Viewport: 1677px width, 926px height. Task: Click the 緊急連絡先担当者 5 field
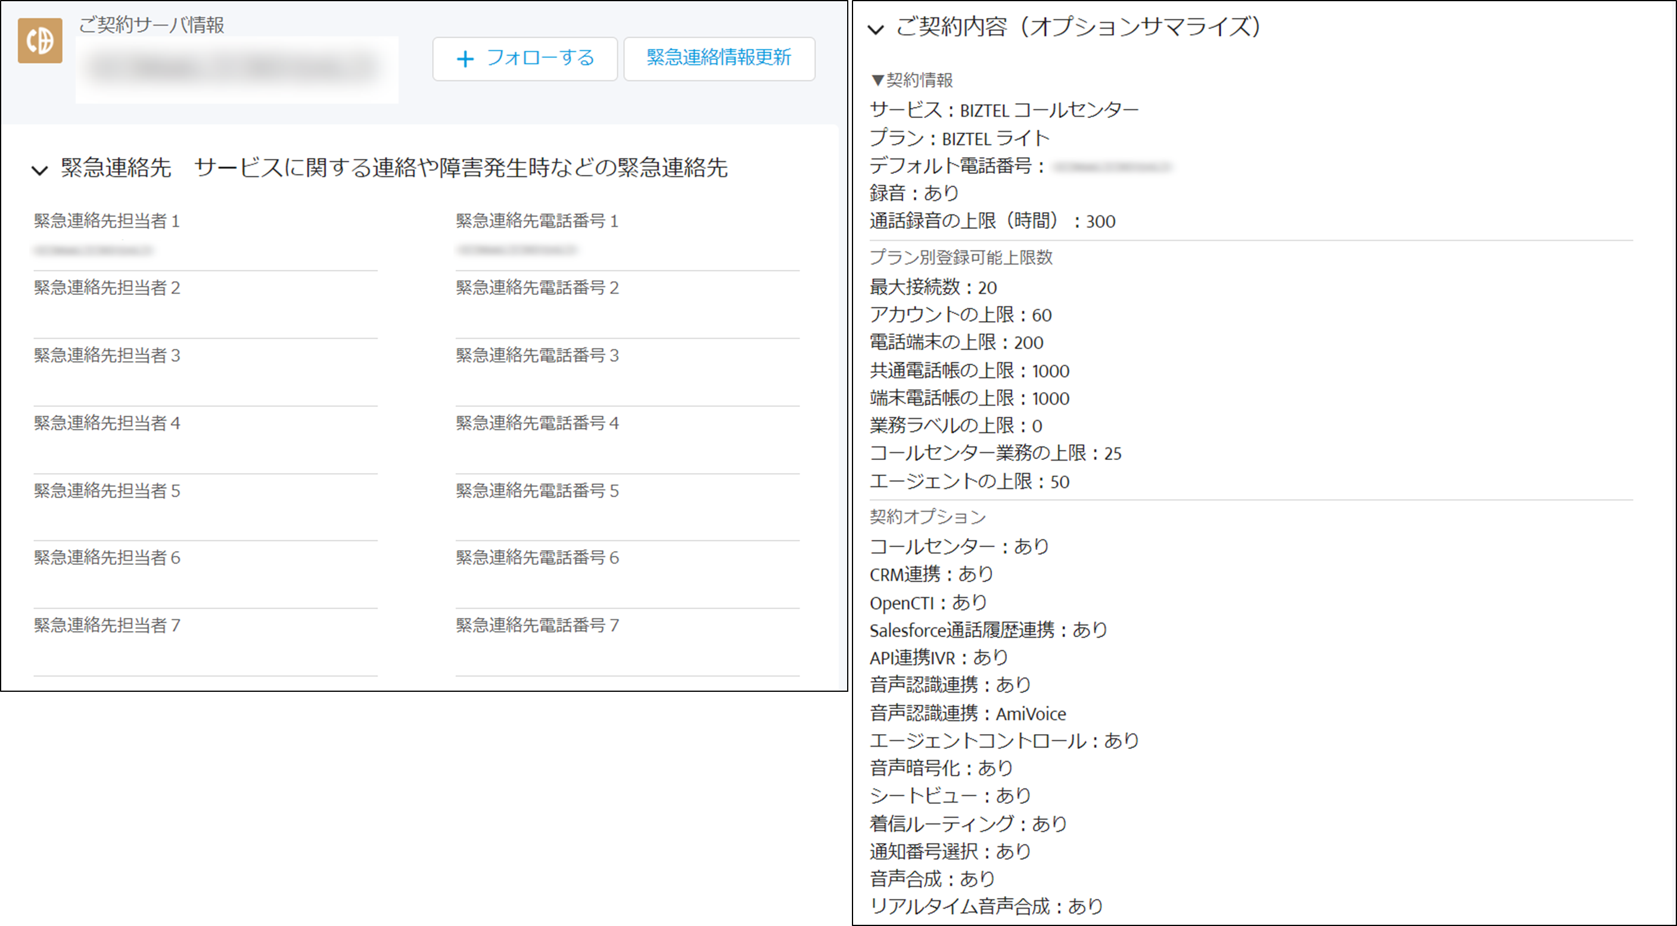[x=206, y=509]
